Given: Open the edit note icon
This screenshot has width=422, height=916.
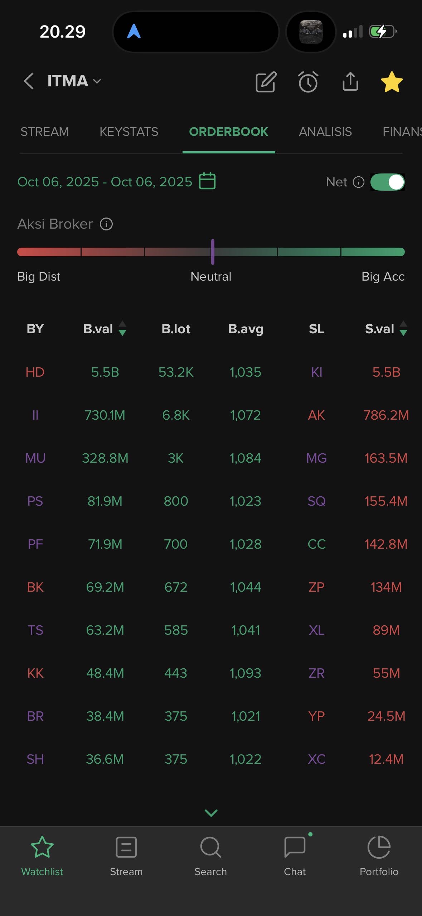Looking at the screenshot, I should 266,82.
